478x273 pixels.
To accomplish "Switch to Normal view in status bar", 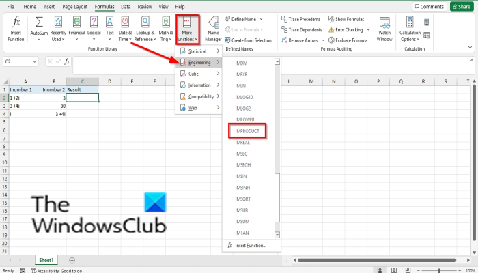I will click(x=380, y=270).
